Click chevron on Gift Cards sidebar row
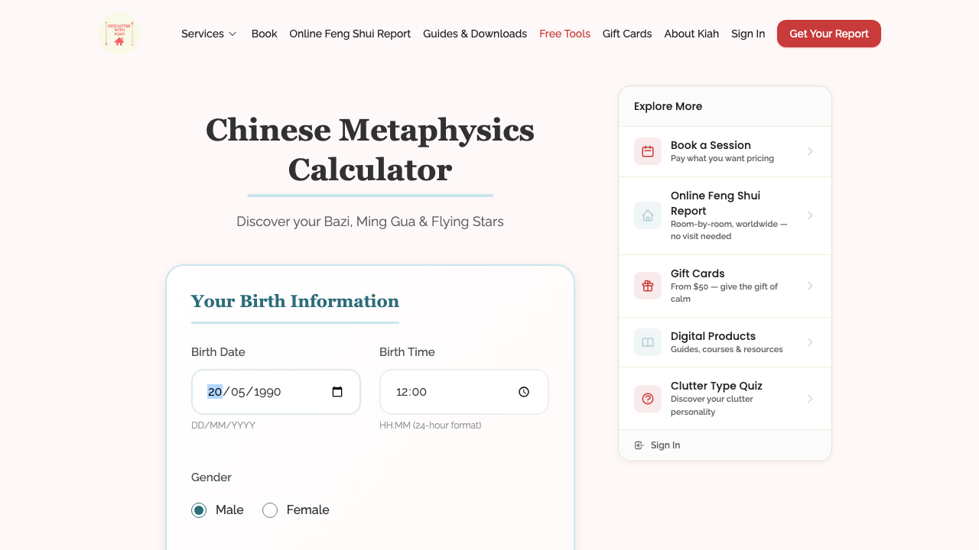This screenshot has height=550, width=979. tap(810, 286)
